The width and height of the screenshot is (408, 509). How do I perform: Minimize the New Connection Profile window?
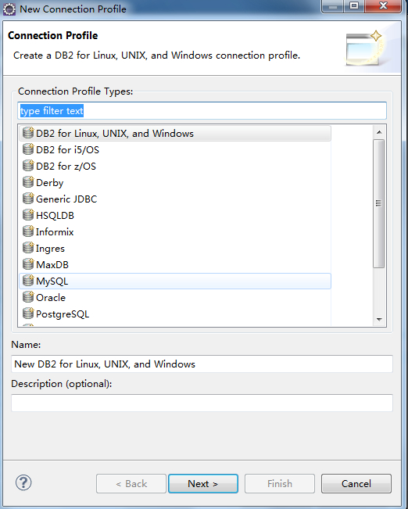pos(333,5)
